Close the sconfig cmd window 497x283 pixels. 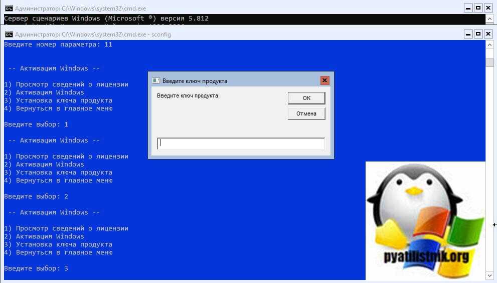[488, 34]
